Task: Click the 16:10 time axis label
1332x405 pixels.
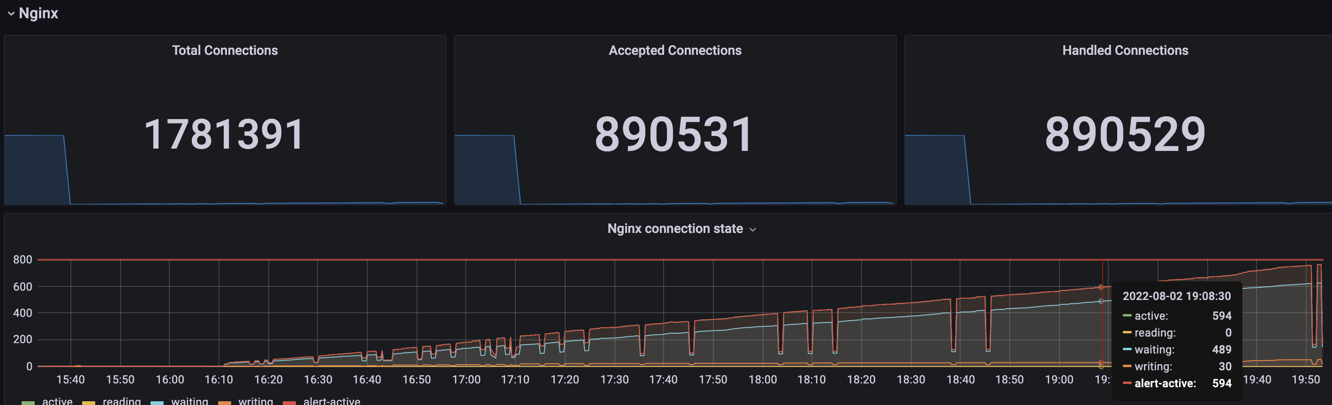Action: coord(219,380)
